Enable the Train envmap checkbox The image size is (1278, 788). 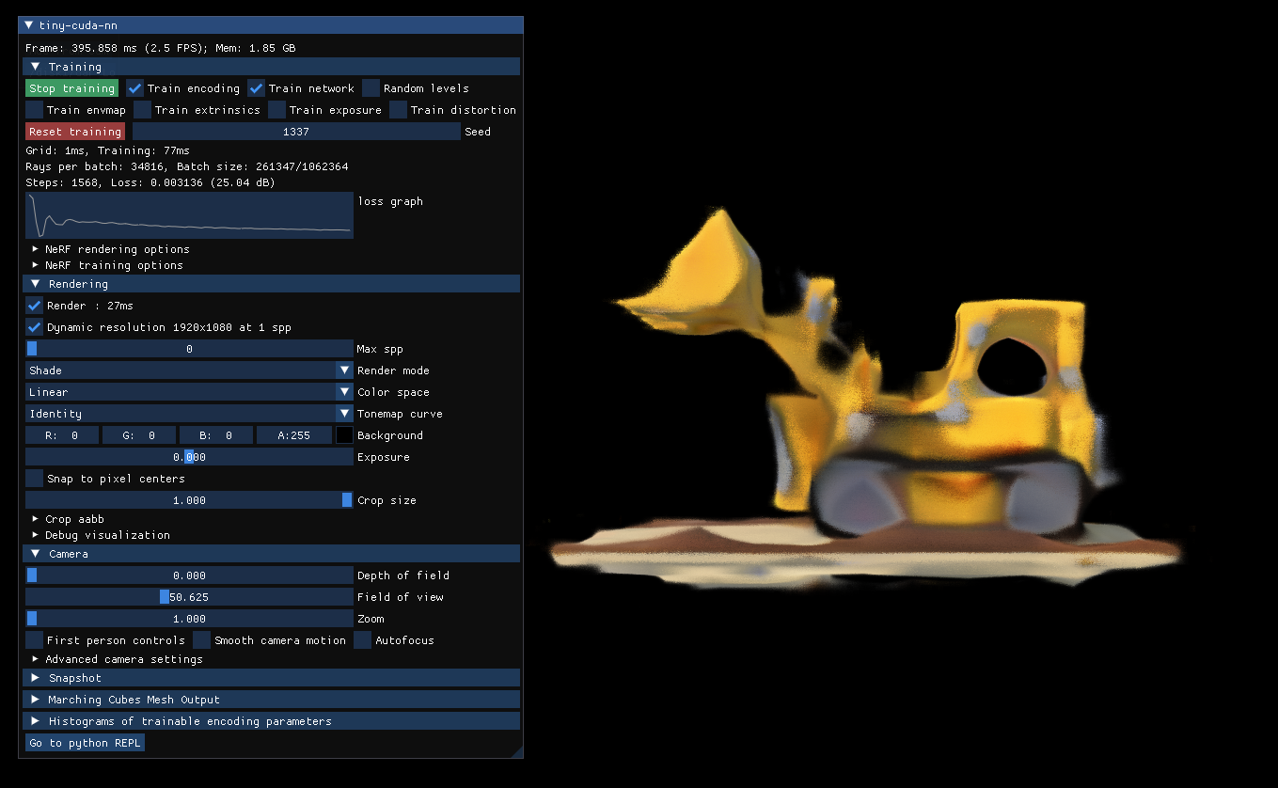pos(35,110)
